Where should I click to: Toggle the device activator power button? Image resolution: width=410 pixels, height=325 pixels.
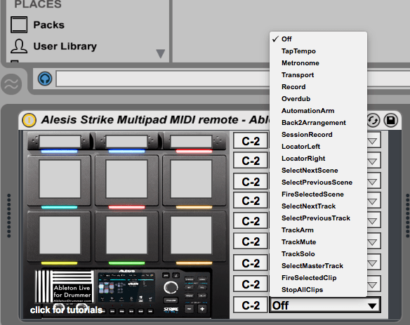coord(29,120)
